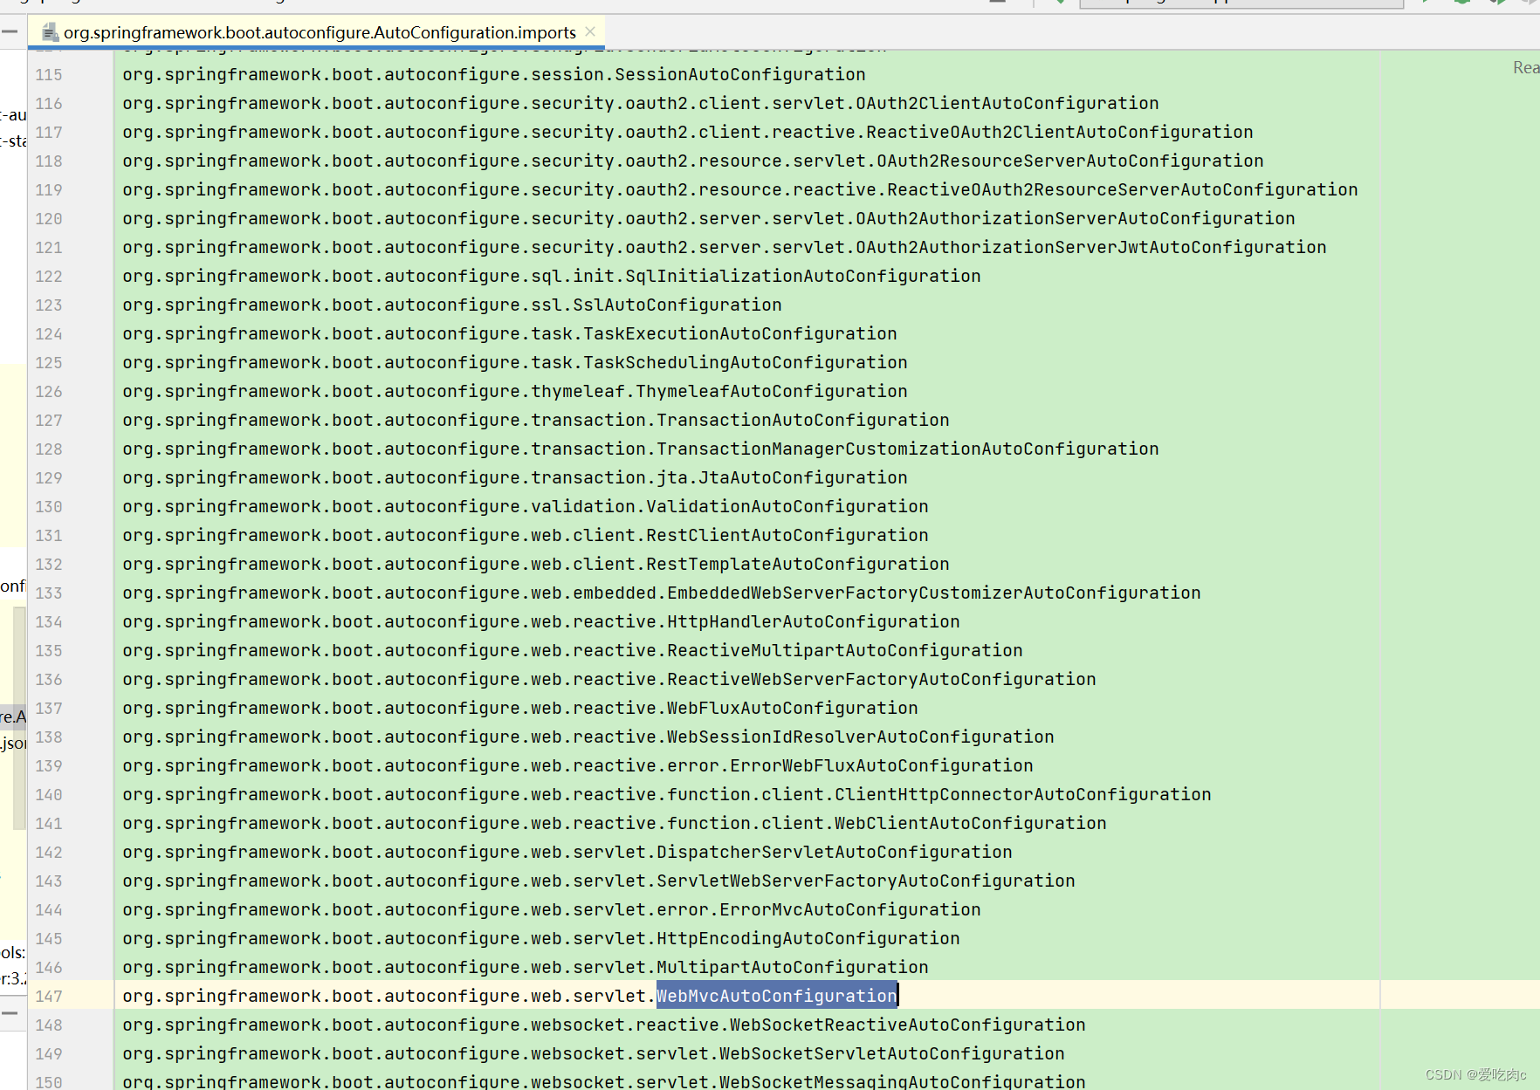Click the line ending in WebSocketServletAutoConfiguration
The width and height of the screenshot is (1540, 1090).
[x=594, y=1053]
